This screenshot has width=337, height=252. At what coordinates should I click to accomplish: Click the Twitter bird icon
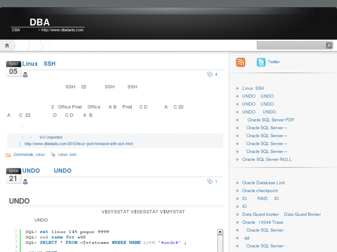pos(261,62)
